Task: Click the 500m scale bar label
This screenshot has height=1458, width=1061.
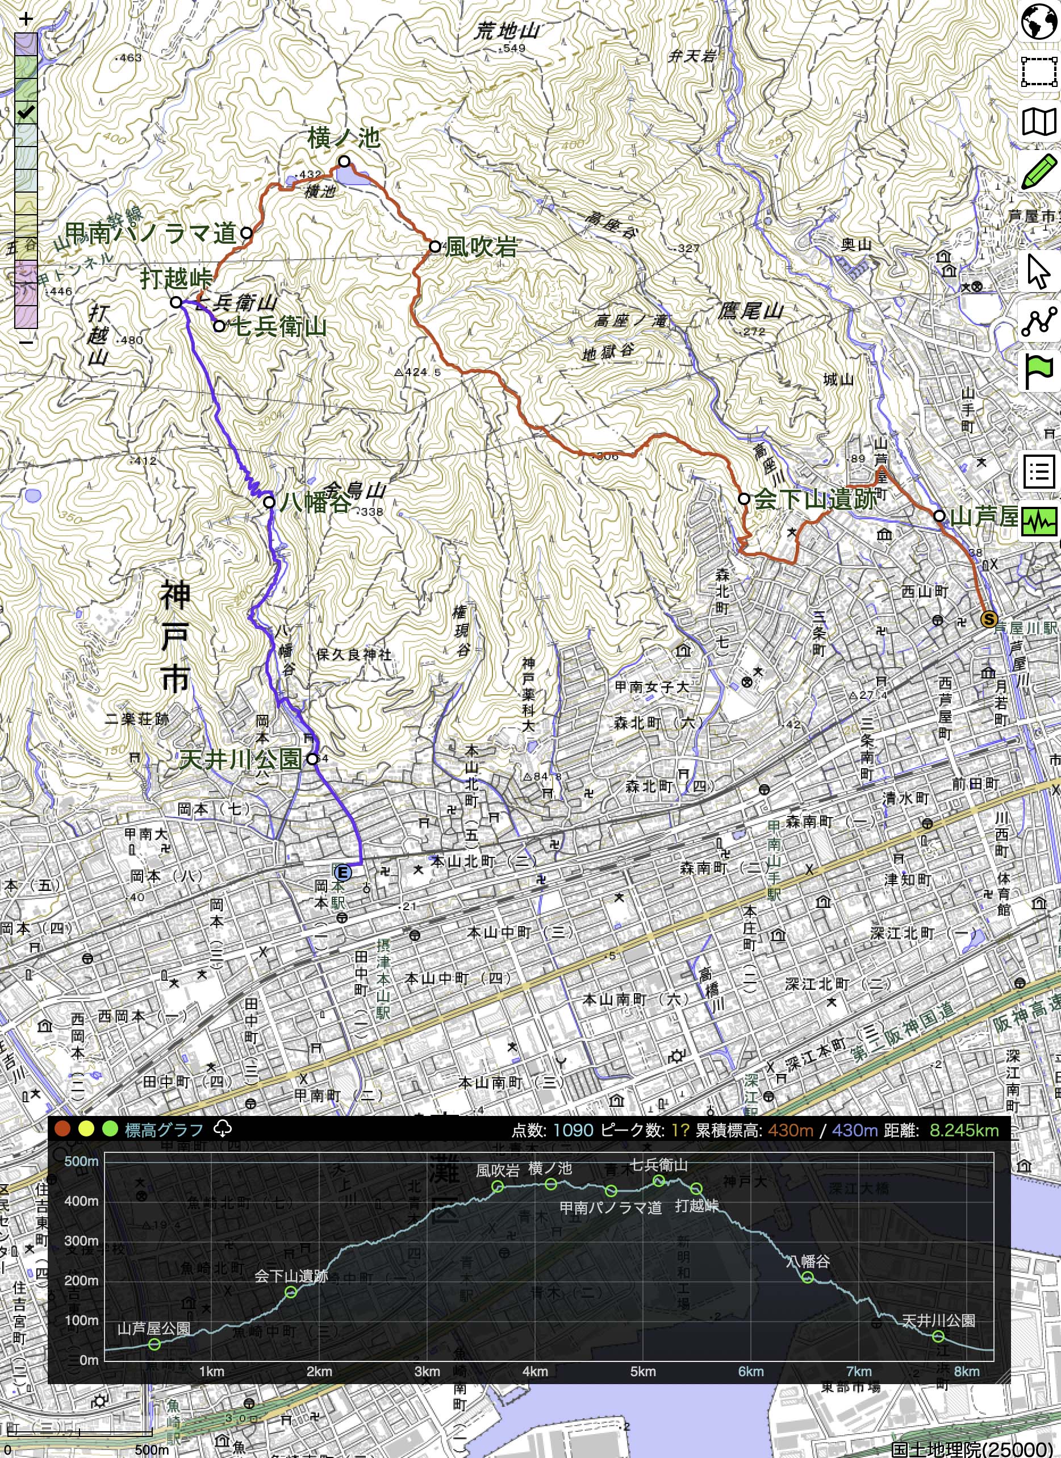Action: click(x=152, y=1450)
